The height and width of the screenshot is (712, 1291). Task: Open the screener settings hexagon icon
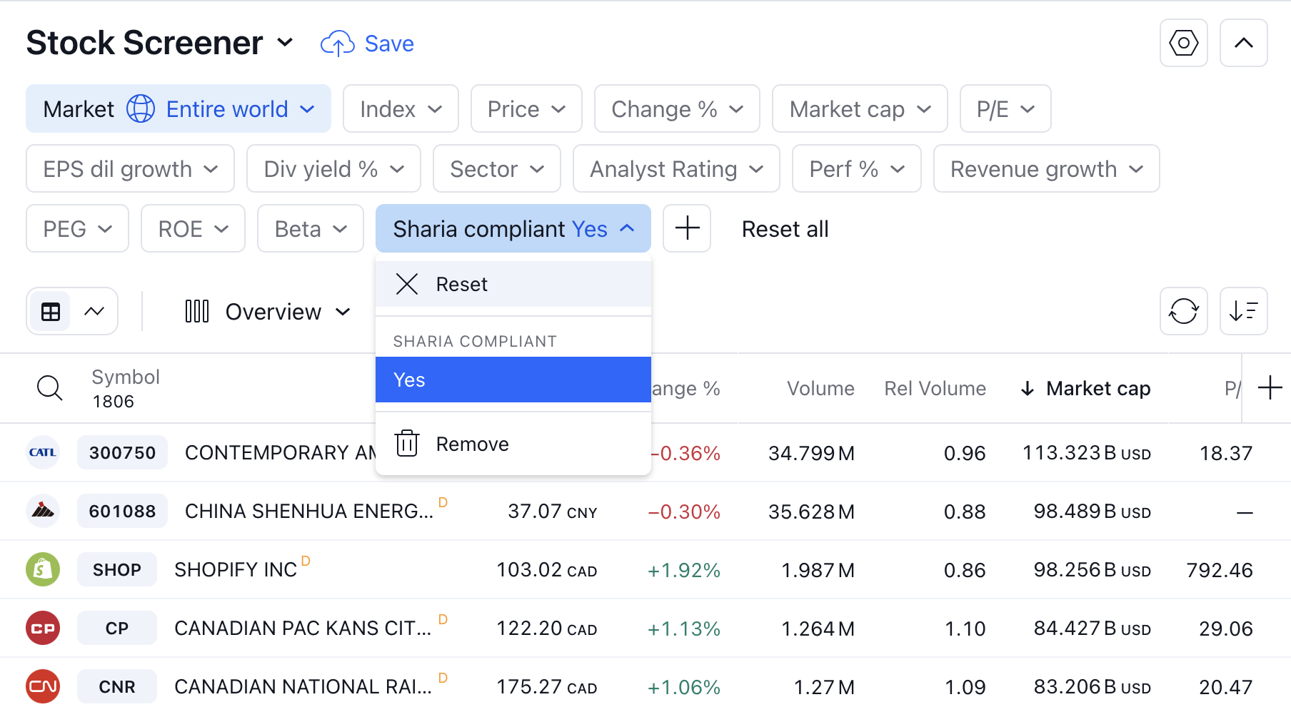1183,43
